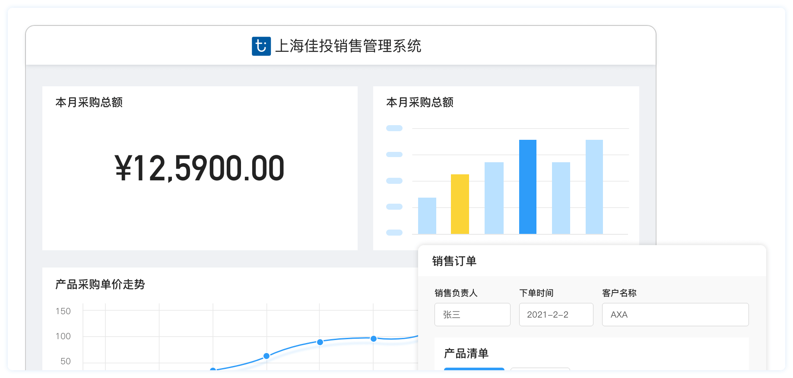This screenshot has width=793, height=378.
Task: Click the blue logo icon in header
Action: coord(261,46)
